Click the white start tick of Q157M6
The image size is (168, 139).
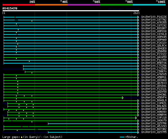[48, 124]
